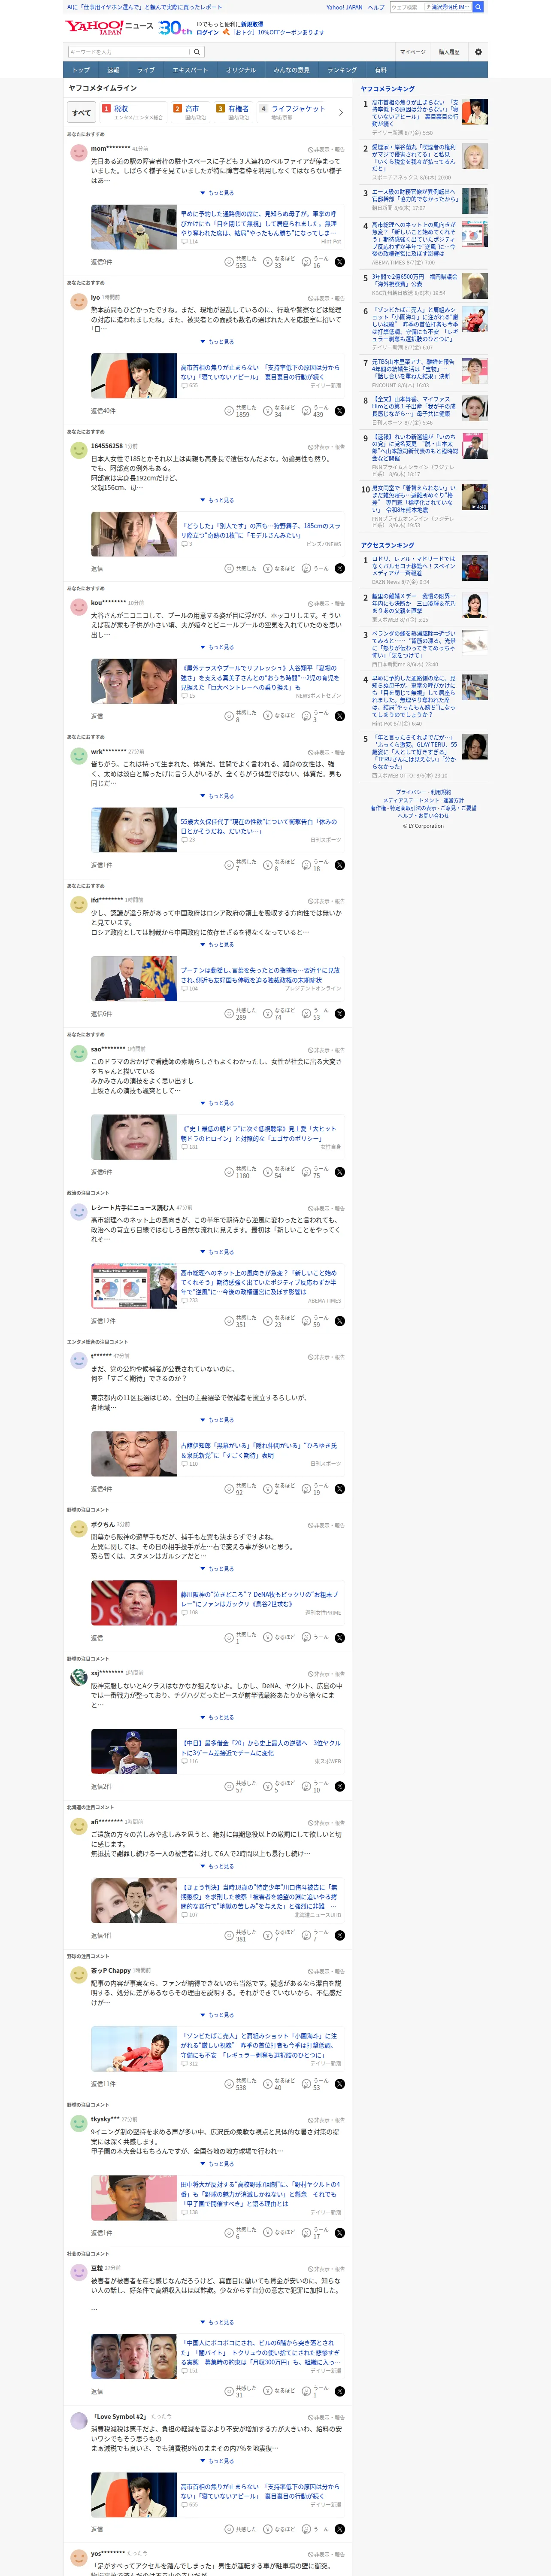Image resolution: width=551 pixels, height=2576 pixels.
Task: Open マイページ
Action: click(x=412, y=52)
